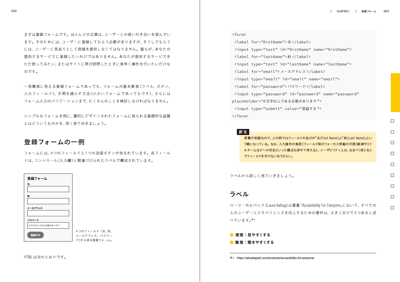This screenshot has width=400, height=282.
Task: Click the ラベル section heading
Action: [239, 194]
